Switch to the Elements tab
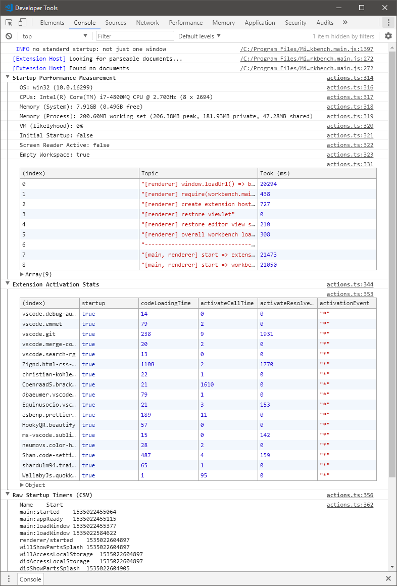 [52, 22]
